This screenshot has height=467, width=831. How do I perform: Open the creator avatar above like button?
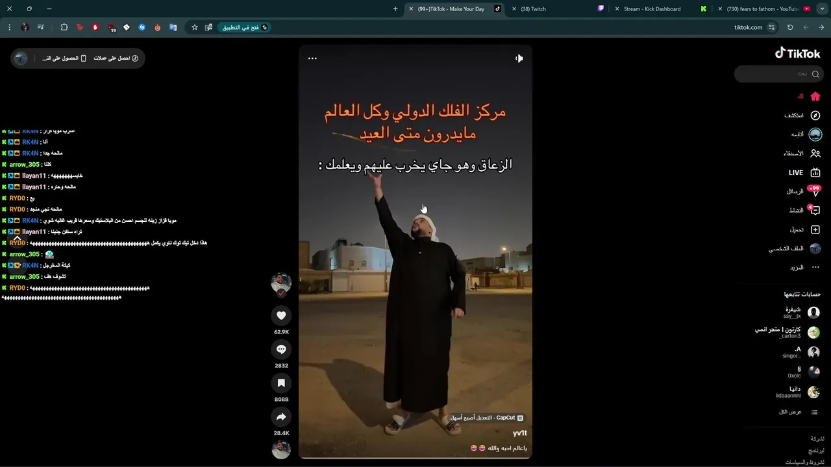click(x=281, y=283)
